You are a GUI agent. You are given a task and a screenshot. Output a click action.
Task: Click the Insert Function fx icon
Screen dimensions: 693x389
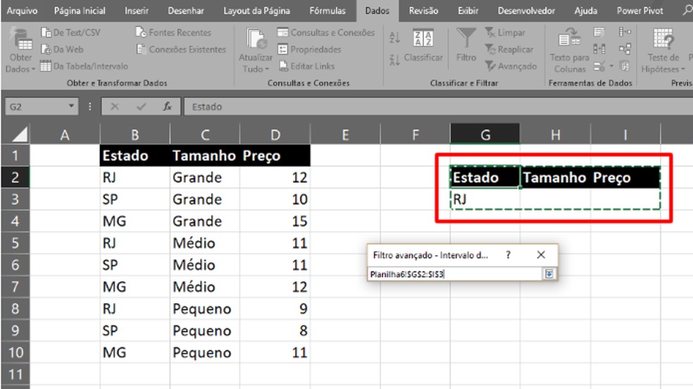pos(167,106)
